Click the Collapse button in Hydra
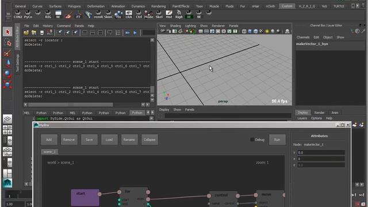This screenshot has width=368, height=207. (x=149, y=140)
